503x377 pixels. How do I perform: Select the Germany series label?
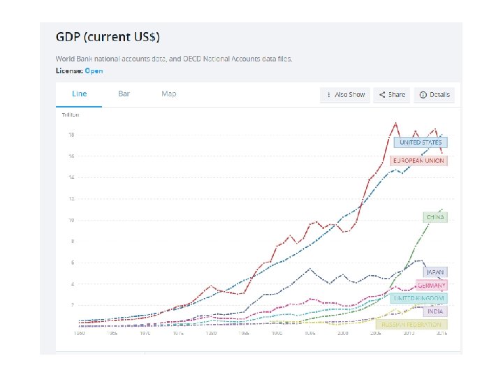432,285
